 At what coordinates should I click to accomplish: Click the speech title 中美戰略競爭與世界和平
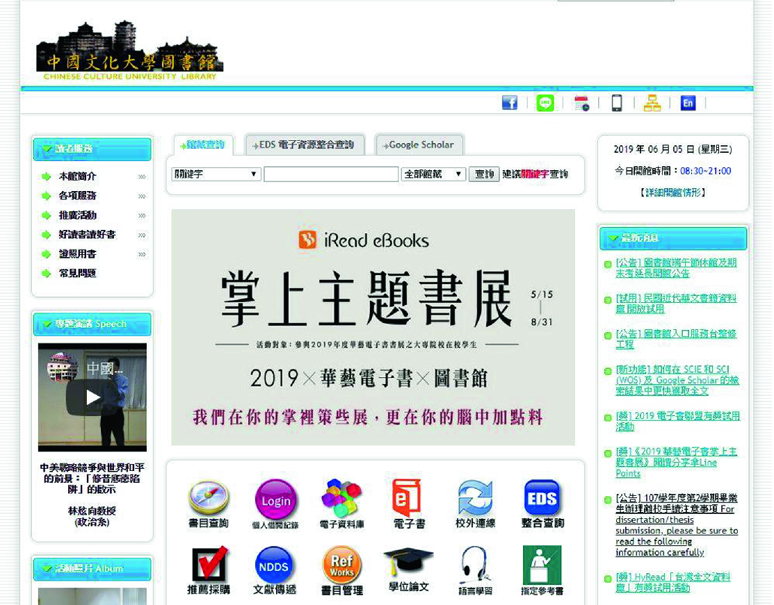click(x=92, y=479)
